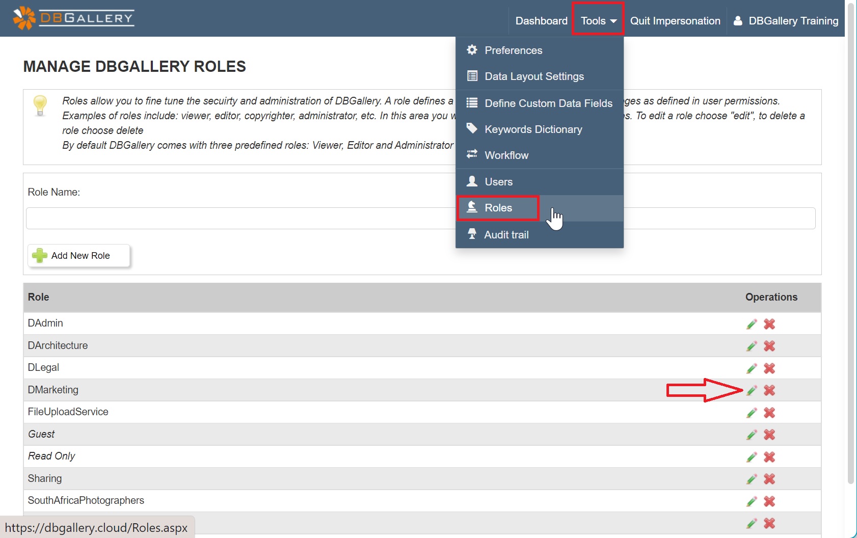The image size is (857, 538).
Task: Edit the Sharing role
Action: point(752,479)
